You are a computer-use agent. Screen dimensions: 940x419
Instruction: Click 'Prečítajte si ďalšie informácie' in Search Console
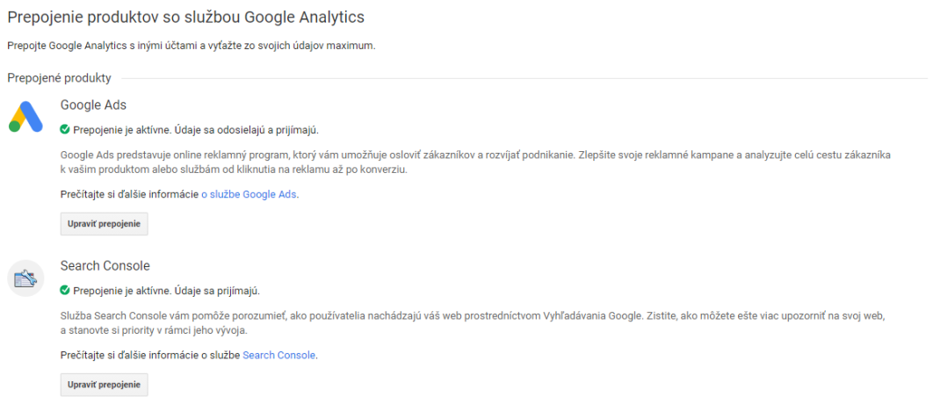pyautogui.click(x=129, y=356)
